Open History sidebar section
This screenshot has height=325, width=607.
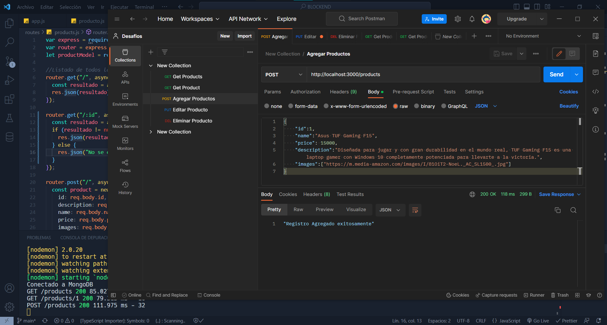click(125, 188)
